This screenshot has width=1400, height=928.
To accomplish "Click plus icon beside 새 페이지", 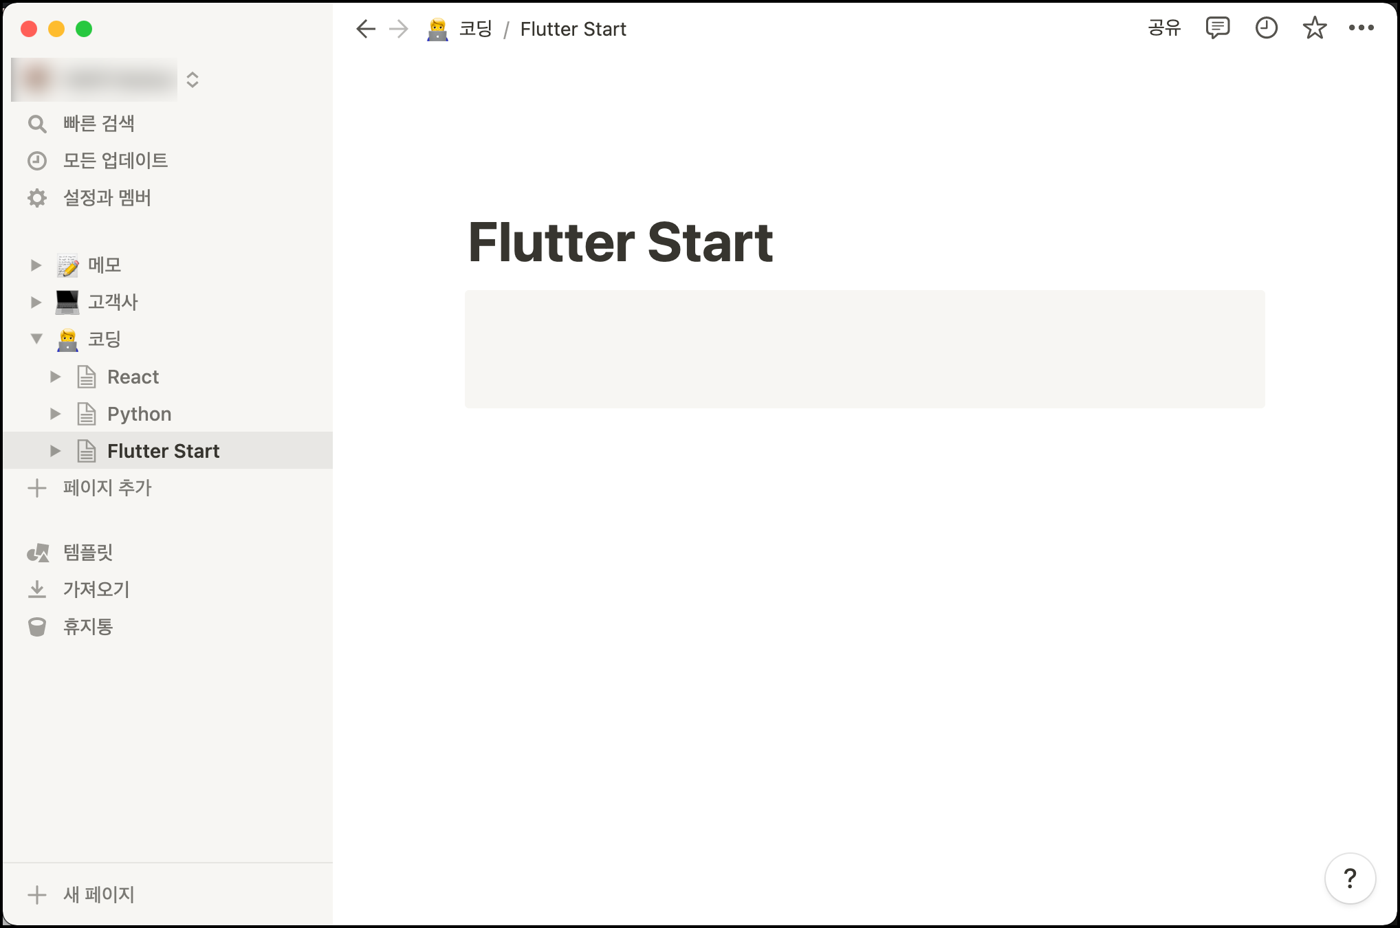I will (37, 895).
